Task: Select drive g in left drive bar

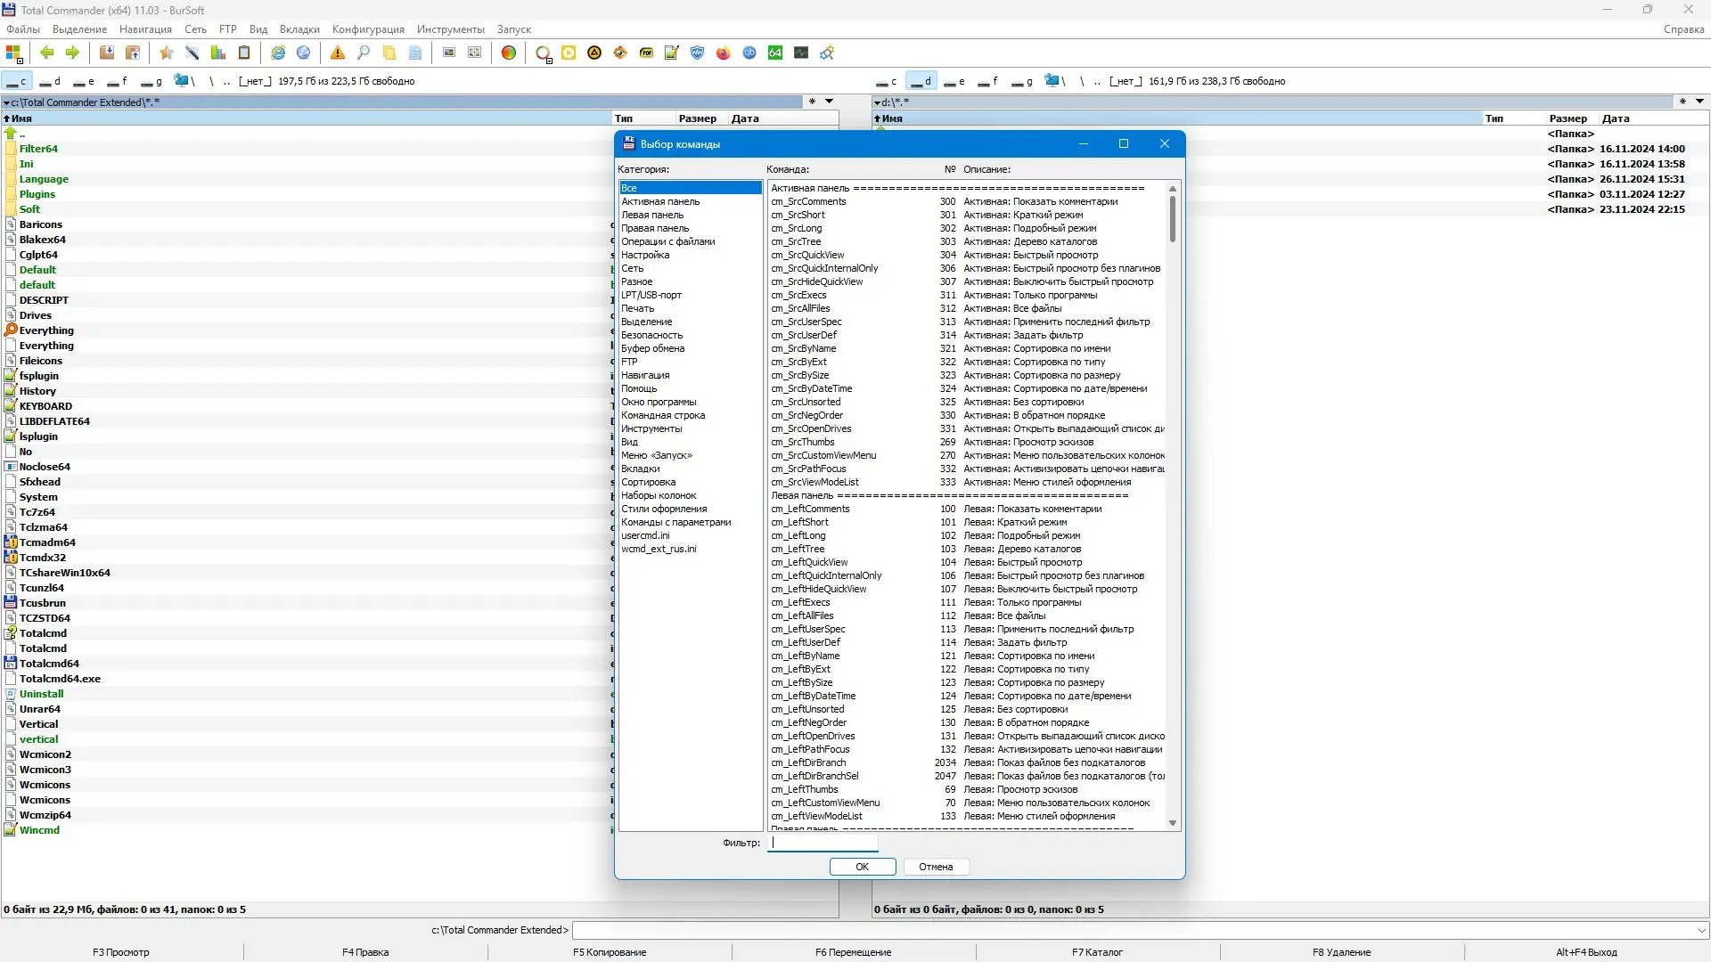Action: 151,81
